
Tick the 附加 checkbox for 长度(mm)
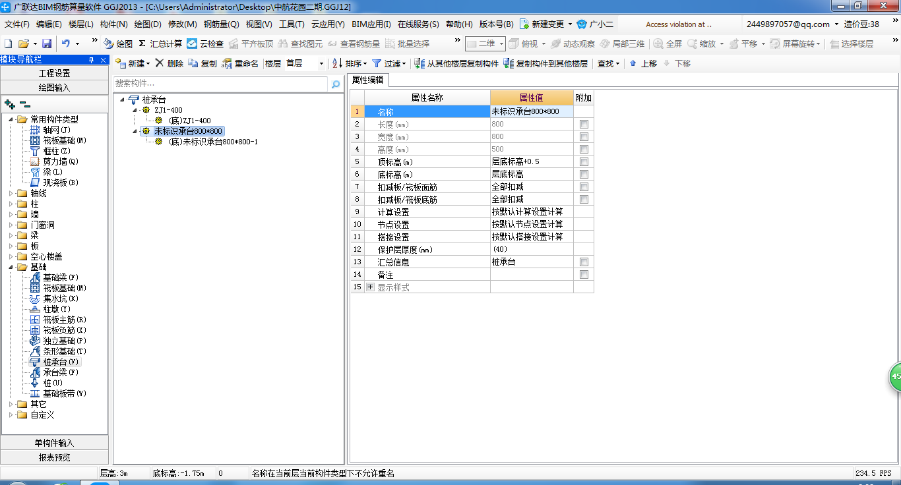tap(584, 124)
